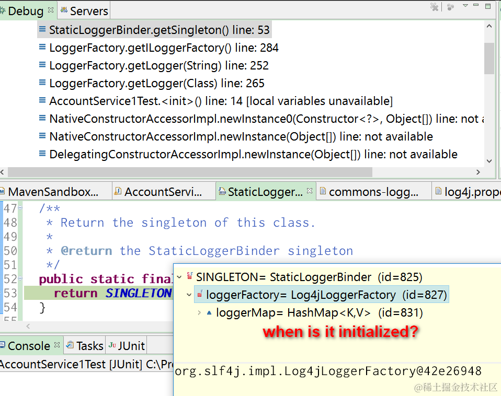Click 'public static' text on line 52

coord(86,279)
